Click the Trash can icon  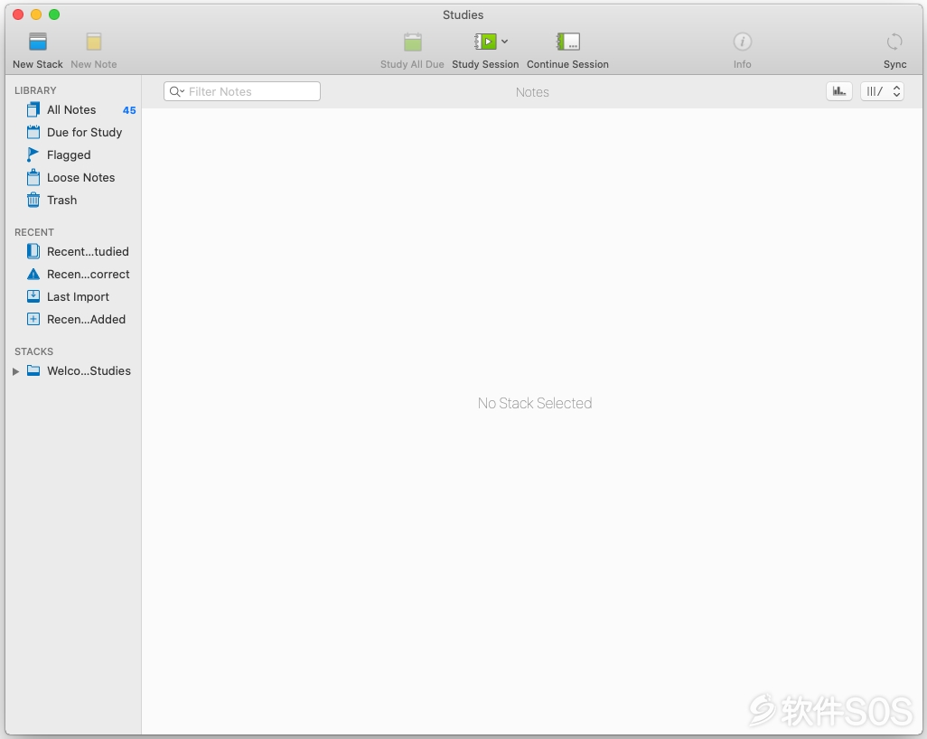33,200
